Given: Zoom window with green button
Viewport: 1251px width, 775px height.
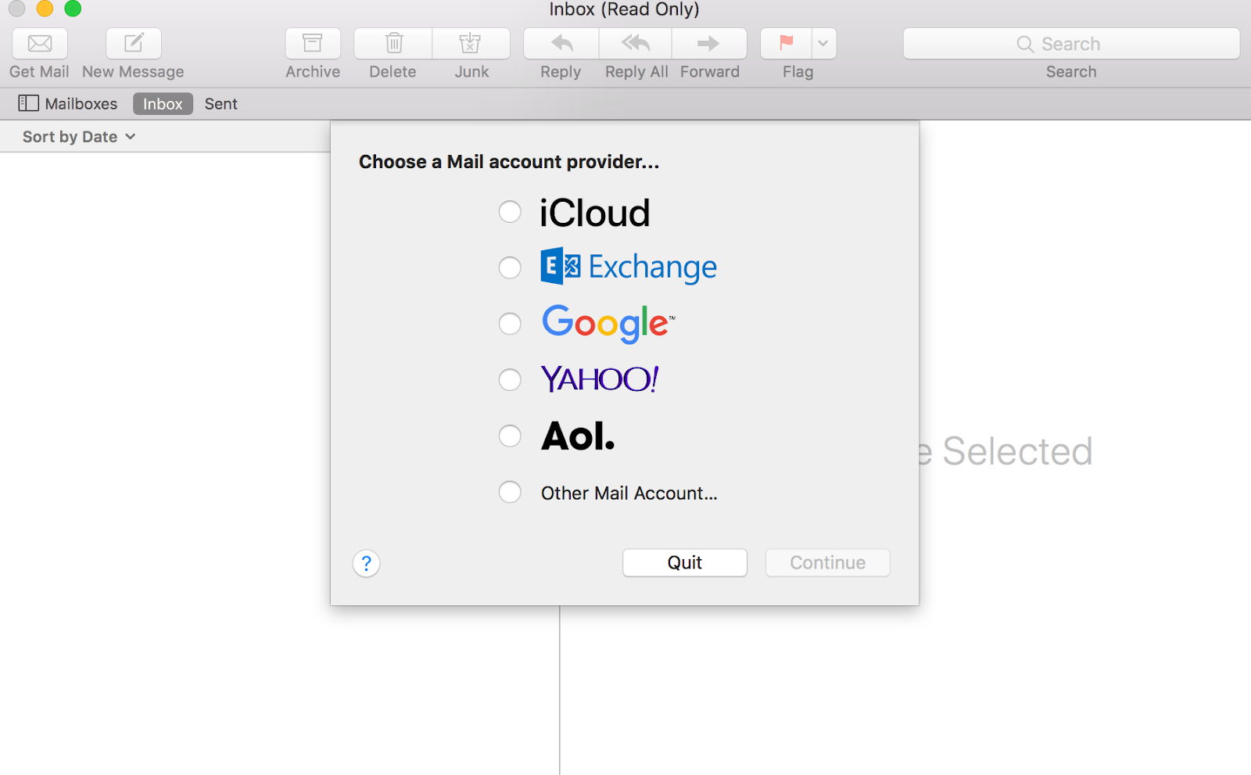Looking at the screenshot, I should pyautogui.click(x=73, y=9).
